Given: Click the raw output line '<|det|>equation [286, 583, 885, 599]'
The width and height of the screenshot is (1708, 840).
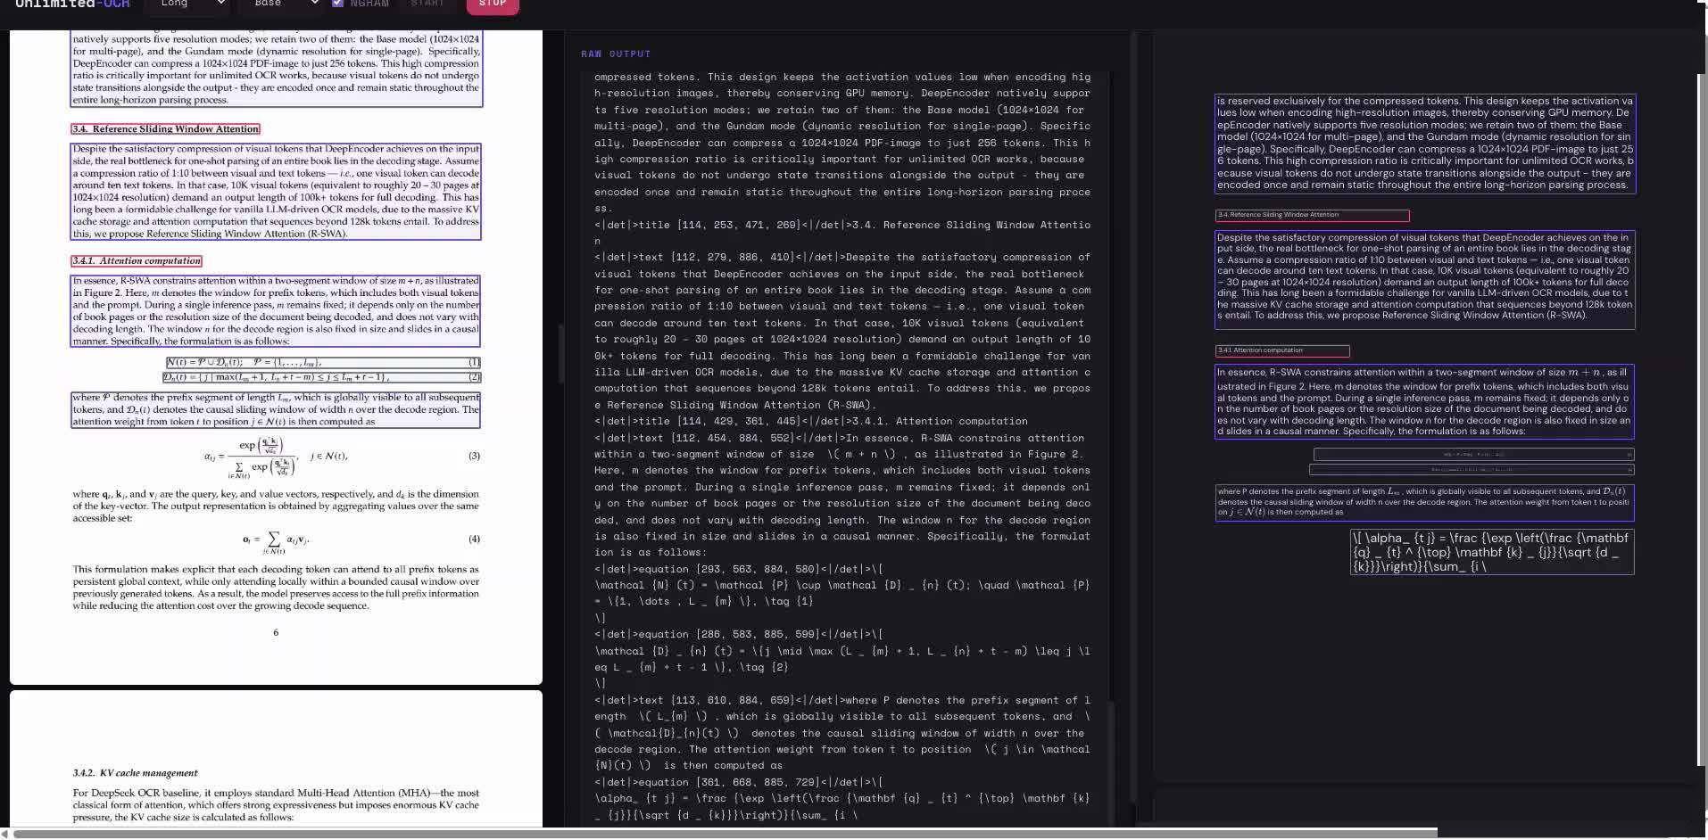Looking at the screenshot, I should (x=738, y=634).
